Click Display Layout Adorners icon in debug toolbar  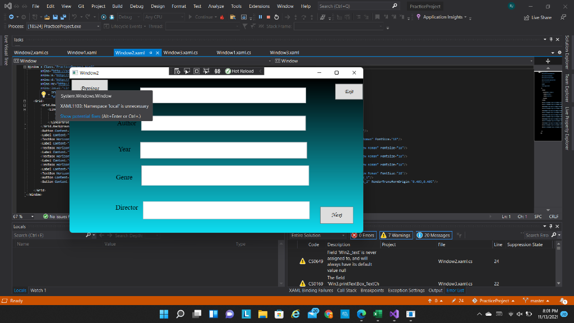tap(197, 71)
